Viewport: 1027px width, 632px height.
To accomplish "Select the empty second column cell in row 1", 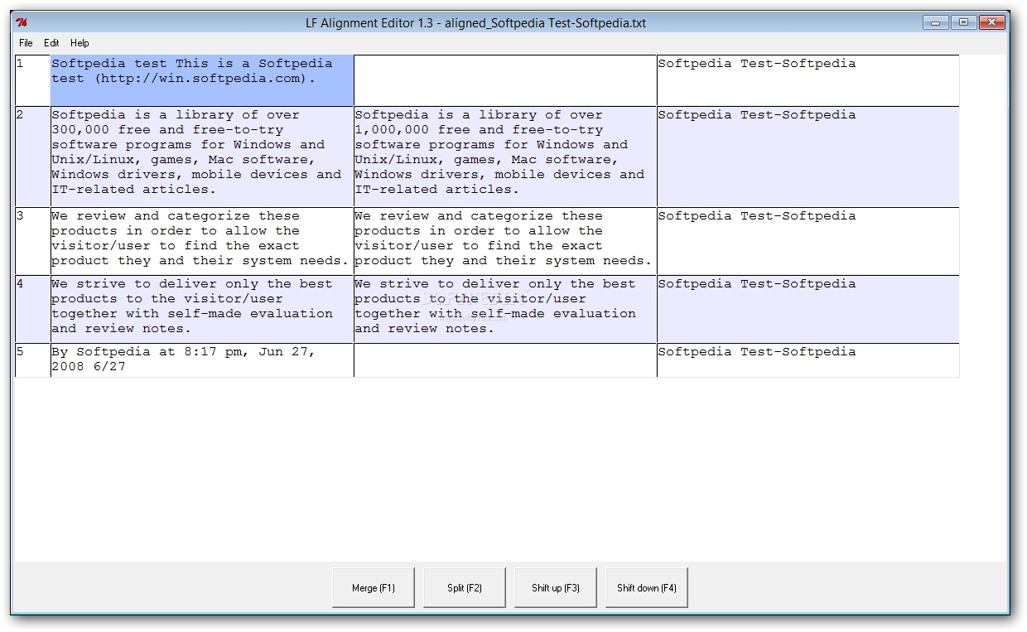I will point(505,80).
